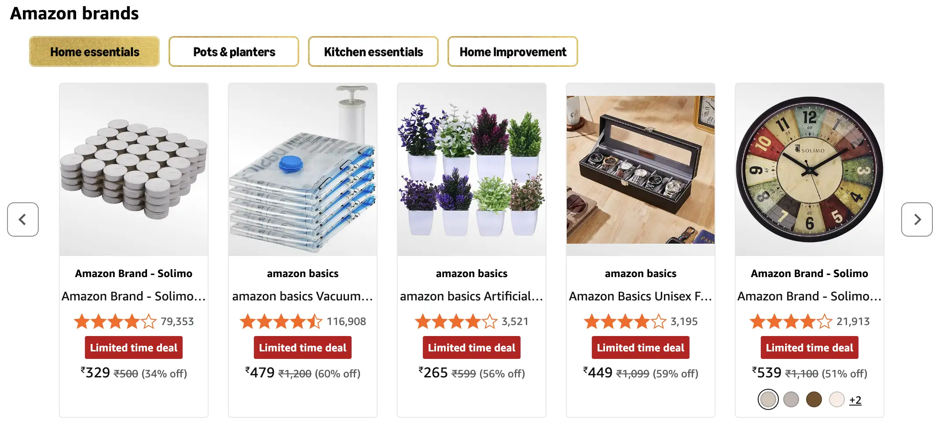
Task: Select first beige clock color swatch
Action: 768,400
